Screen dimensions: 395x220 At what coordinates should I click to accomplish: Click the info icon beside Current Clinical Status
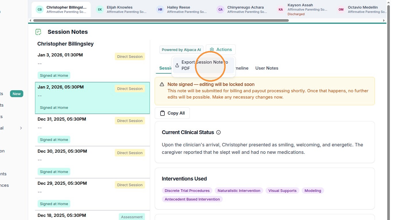pyautogui.click(x=218, y=132)
